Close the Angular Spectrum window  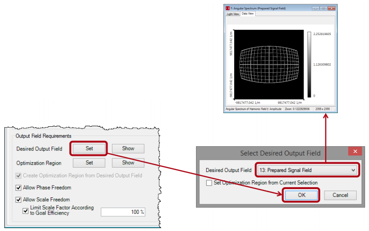coord(331,8)
